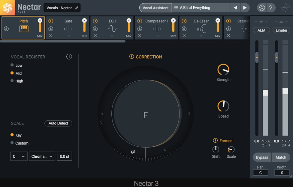Remove the EQ 1 module with its X
Screen dimensions: 293x187
coord(95,36)
